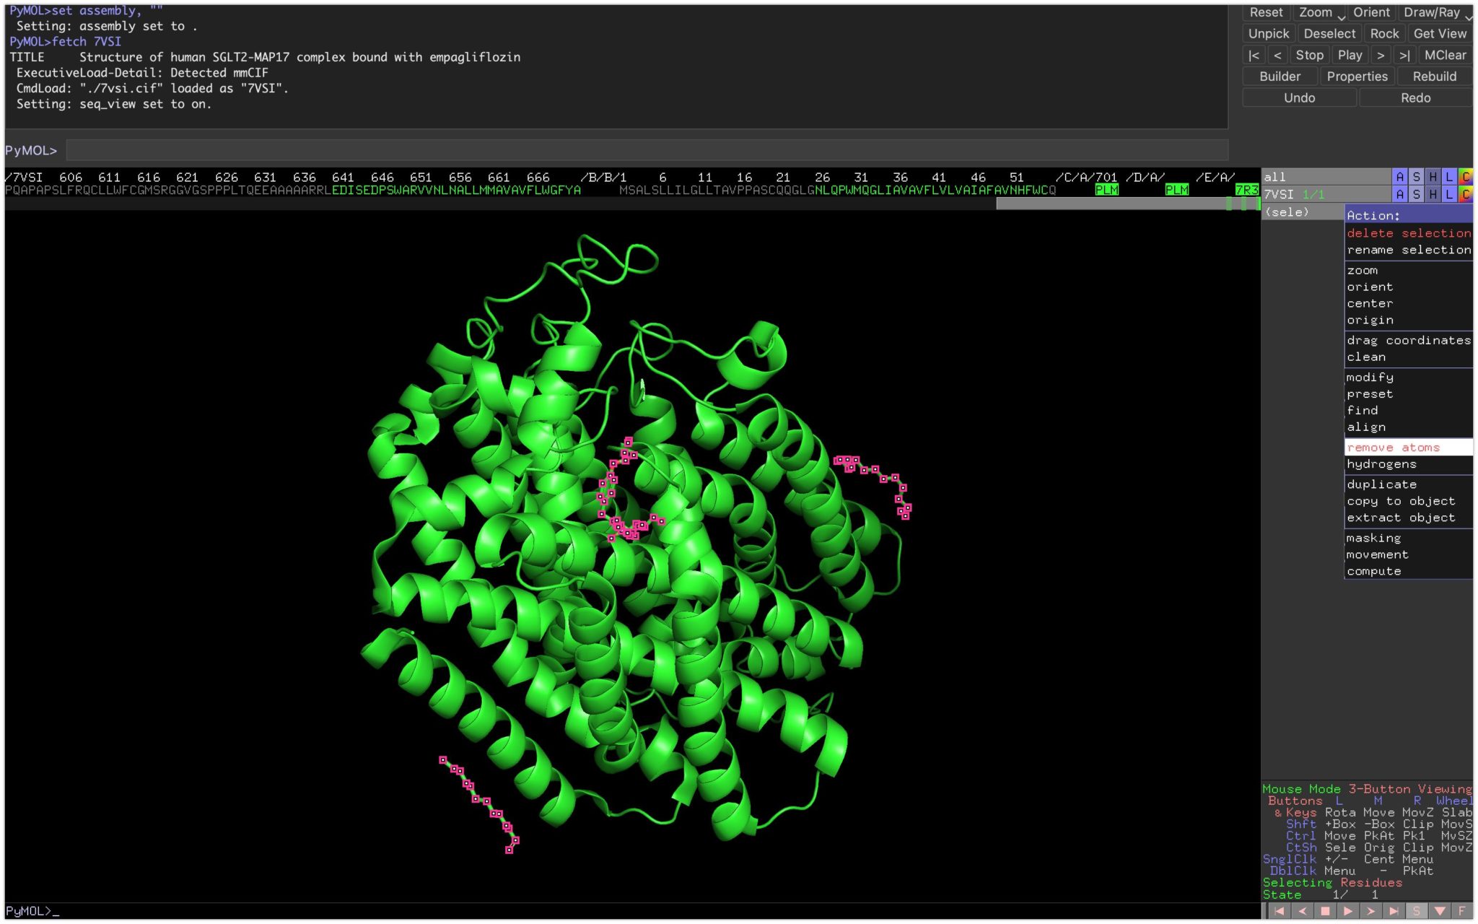Choose 'duplicate' in the Action context menu

[x=1381, y=484]
